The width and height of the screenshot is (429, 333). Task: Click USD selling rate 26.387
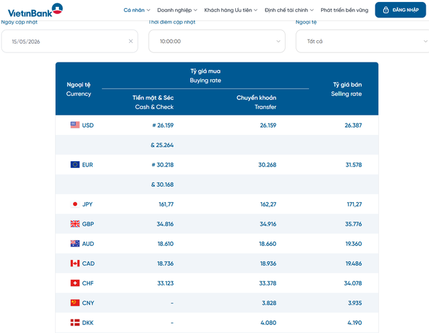click(353, 126)
